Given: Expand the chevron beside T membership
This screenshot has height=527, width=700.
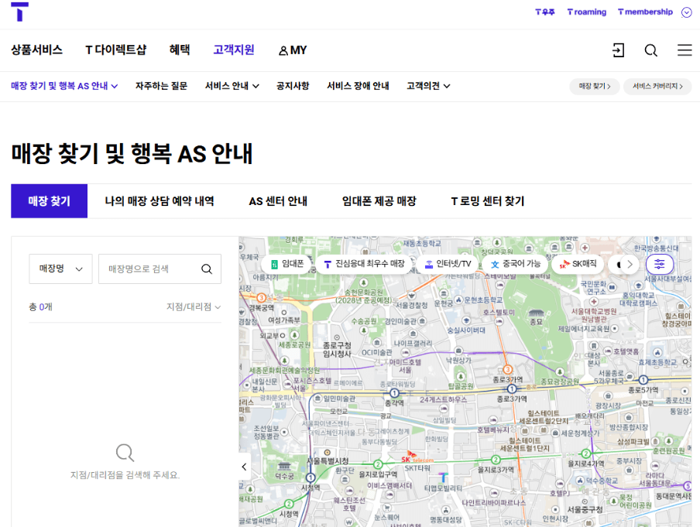Looking at the screenshot, I should (x=686, y=12).
